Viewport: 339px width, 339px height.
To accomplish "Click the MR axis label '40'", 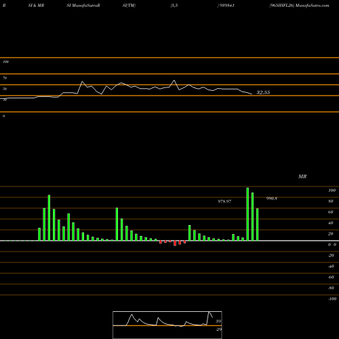I will click(x=331, y=223).
